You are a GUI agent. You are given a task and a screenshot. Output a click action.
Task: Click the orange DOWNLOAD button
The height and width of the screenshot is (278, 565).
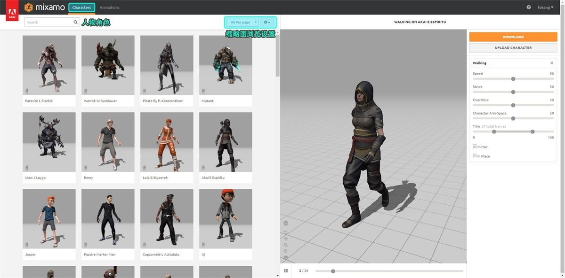pyautogui.click(x=513, y=37)
